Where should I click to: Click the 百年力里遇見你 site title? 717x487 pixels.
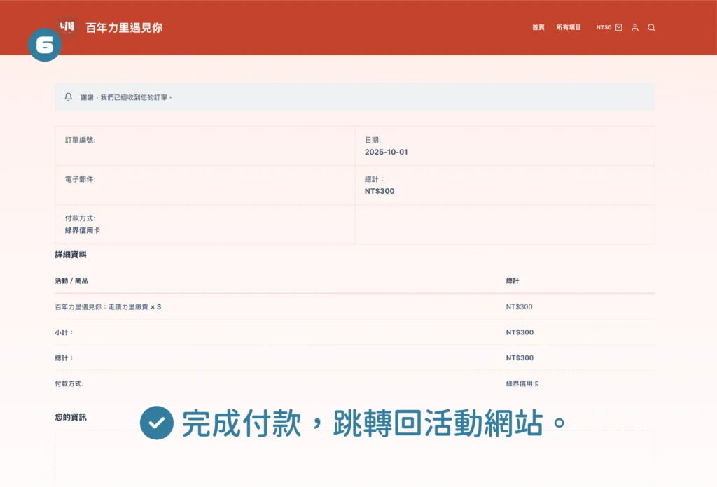(x=124, y=27)
